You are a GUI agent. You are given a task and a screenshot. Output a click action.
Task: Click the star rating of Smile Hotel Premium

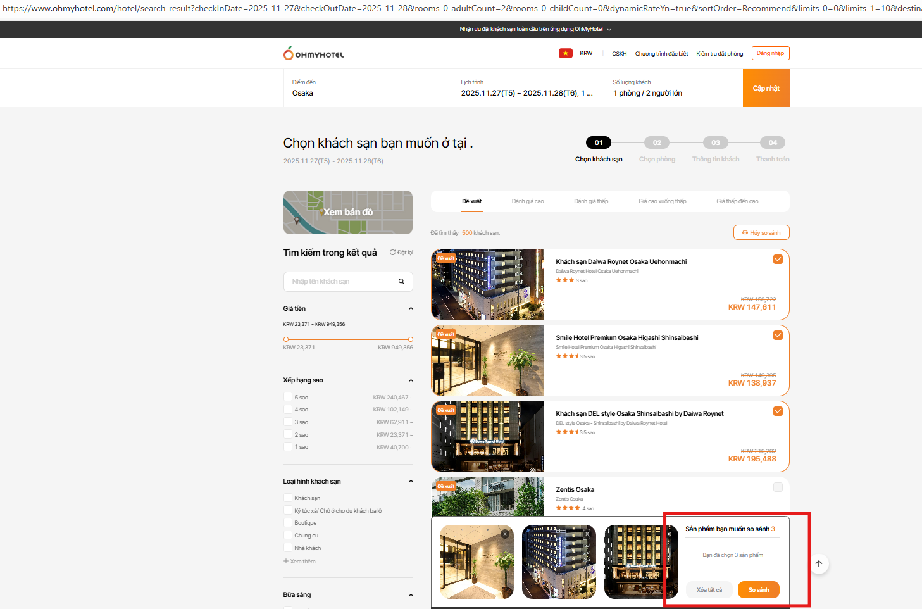click(567, 356)
